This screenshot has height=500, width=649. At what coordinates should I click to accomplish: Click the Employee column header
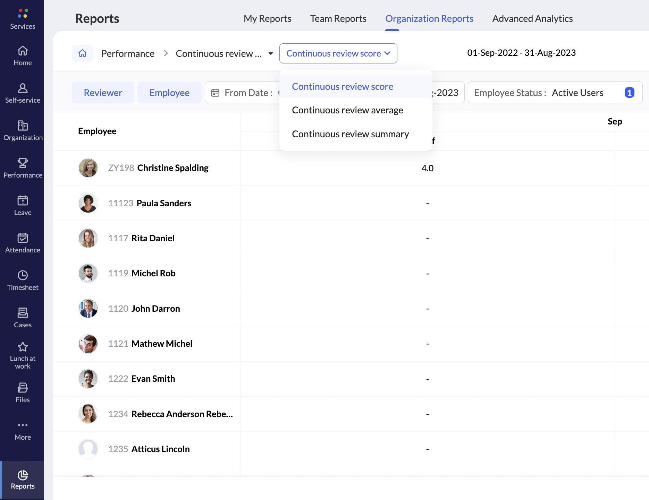click(97, 131)
